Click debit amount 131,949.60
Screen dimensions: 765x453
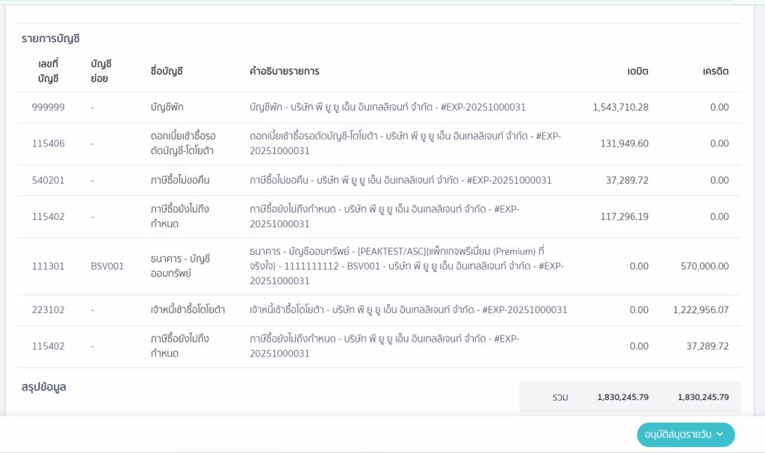(x=624, y=144)
